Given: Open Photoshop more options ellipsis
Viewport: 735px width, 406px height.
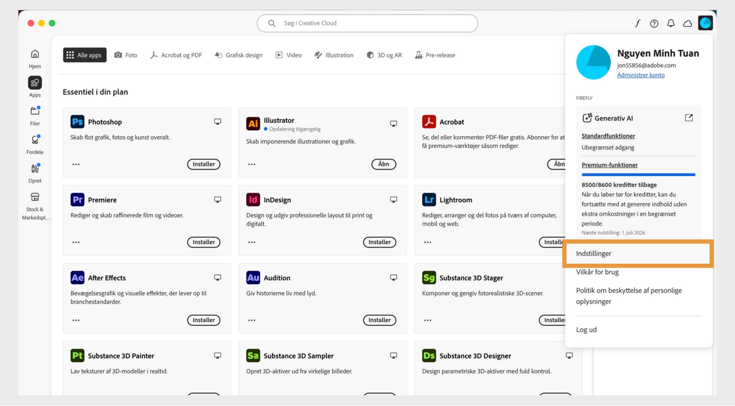Looking at the screenshot, I should click(76, 164).
